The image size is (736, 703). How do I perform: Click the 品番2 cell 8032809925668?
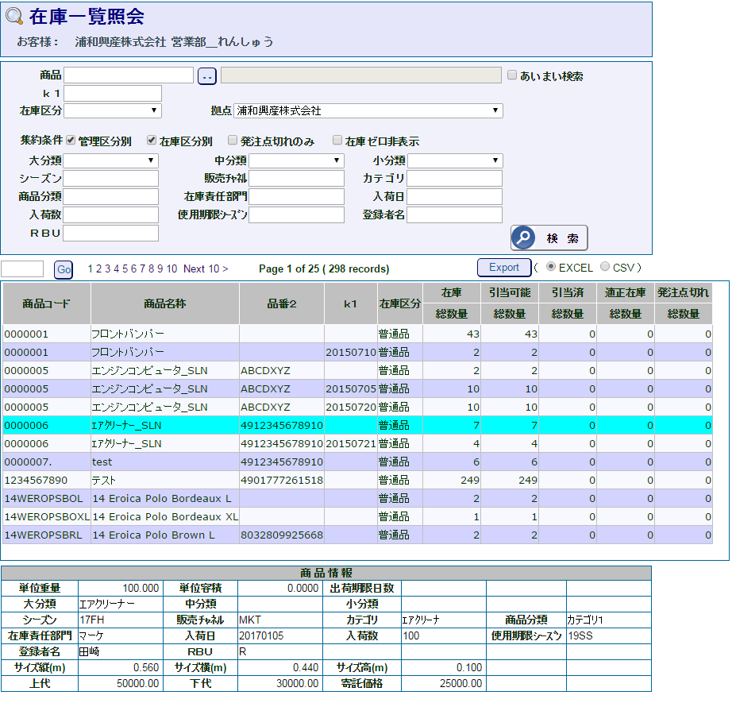pyautogui.click(x=282, y=535)
